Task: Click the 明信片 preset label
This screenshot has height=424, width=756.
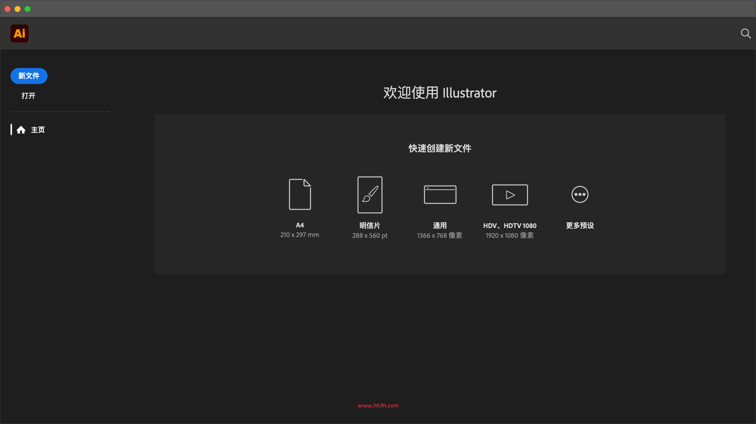Action: click(x=370, y=226)
